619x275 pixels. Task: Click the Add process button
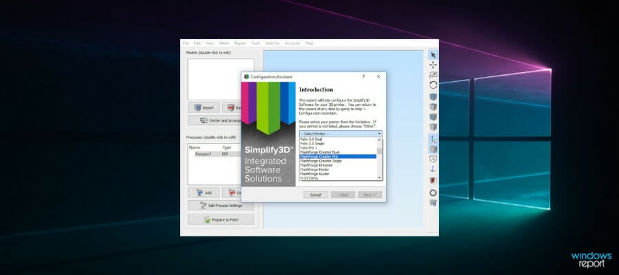click(x=204, y=192)
